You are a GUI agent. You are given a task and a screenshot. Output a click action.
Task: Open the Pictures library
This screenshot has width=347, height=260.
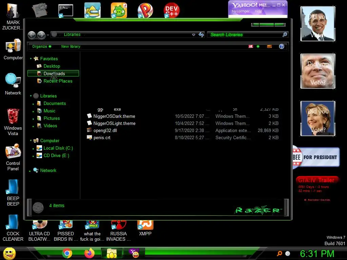pos(52,118)
